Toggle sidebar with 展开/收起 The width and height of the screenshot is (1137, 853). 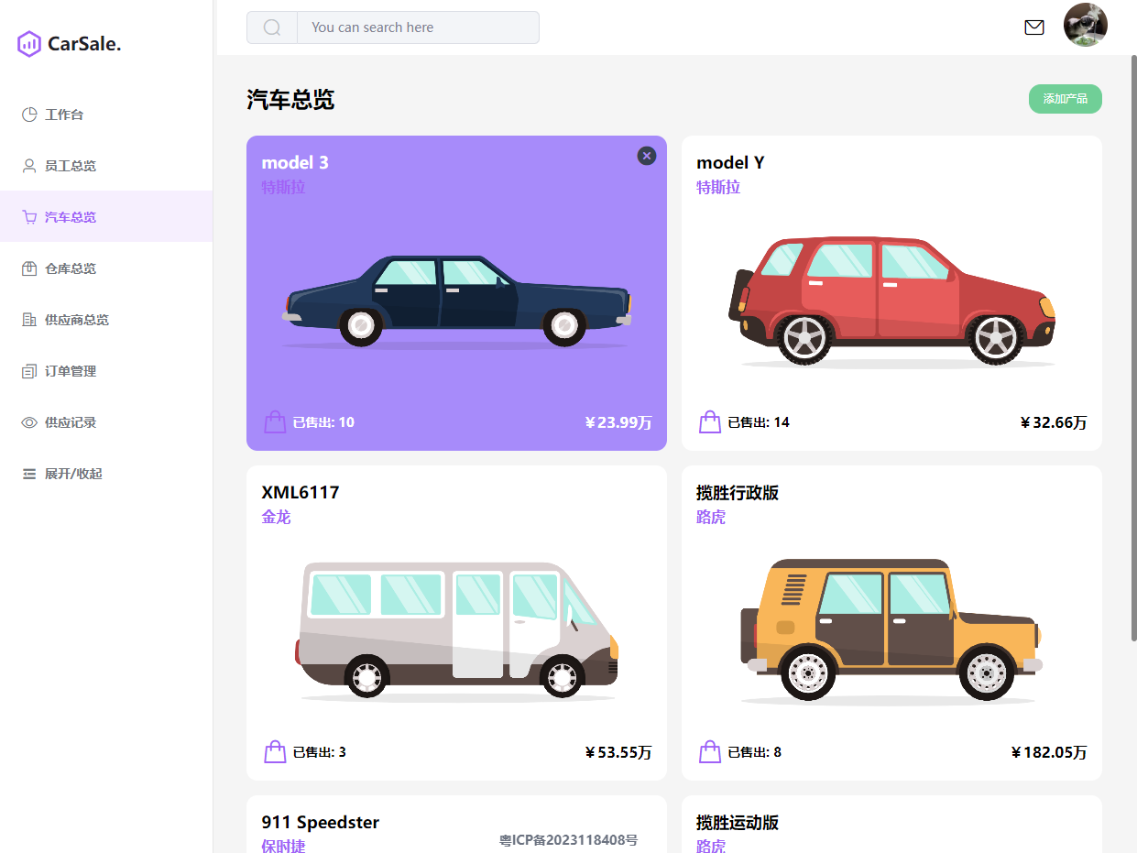(106, 474)
